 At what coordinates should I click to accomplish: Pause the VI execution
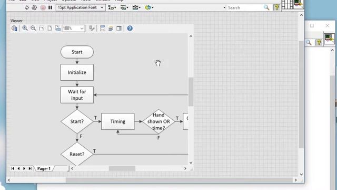(x=50, y=7)
